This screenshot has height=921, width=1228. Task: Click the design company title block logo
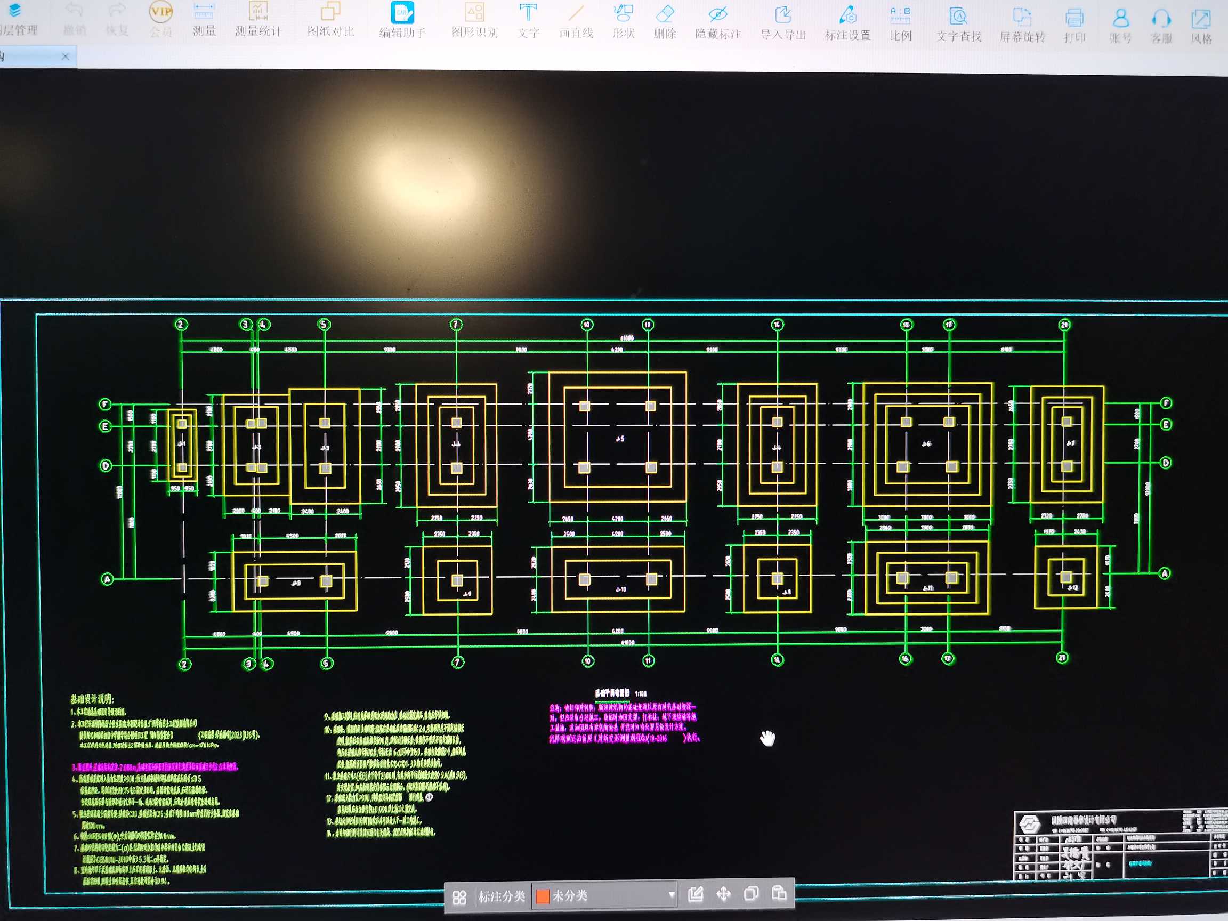(1030, 823)
